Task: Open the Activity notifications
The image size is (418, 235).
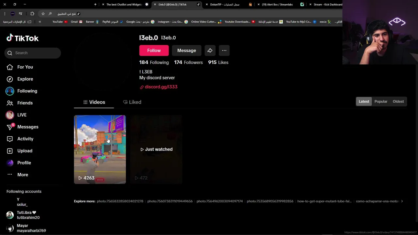Action: (x=20, y=139)
